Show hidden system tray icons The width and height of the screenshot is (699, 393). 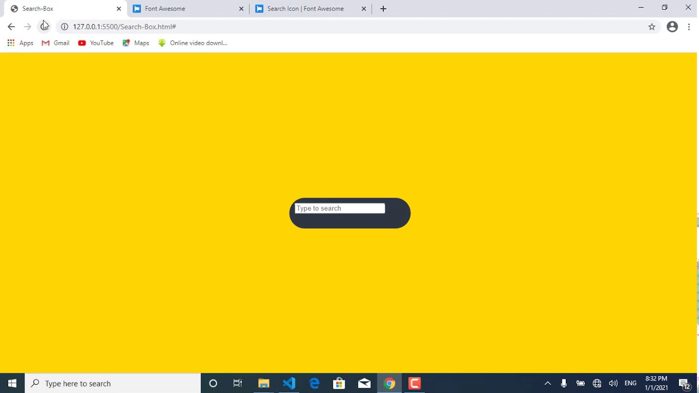click(548, 383)
